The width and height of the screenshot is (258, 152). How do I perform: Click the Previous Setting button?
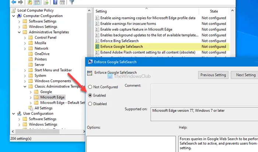point(213,75)
